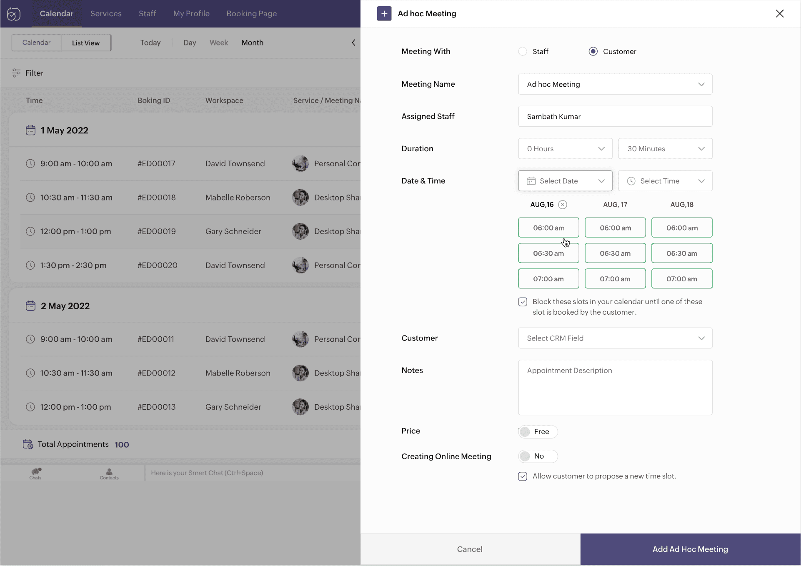Switch to Week view

[x=218, y=43]
